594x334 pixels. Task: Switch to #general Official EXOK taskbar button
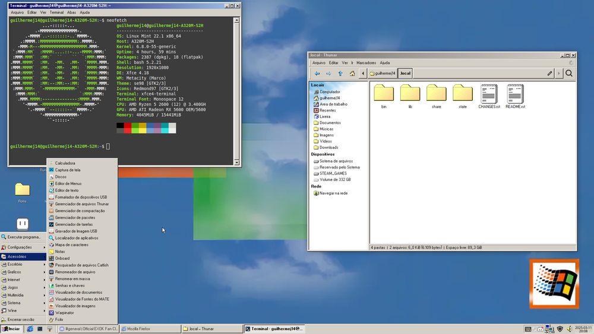point(89,329)
